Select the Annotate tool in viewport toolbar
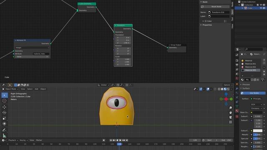 tap(5, 130)
